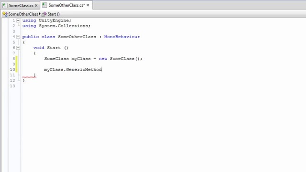Click 'myClass' variable on line 8

click(x=81, y=59)
